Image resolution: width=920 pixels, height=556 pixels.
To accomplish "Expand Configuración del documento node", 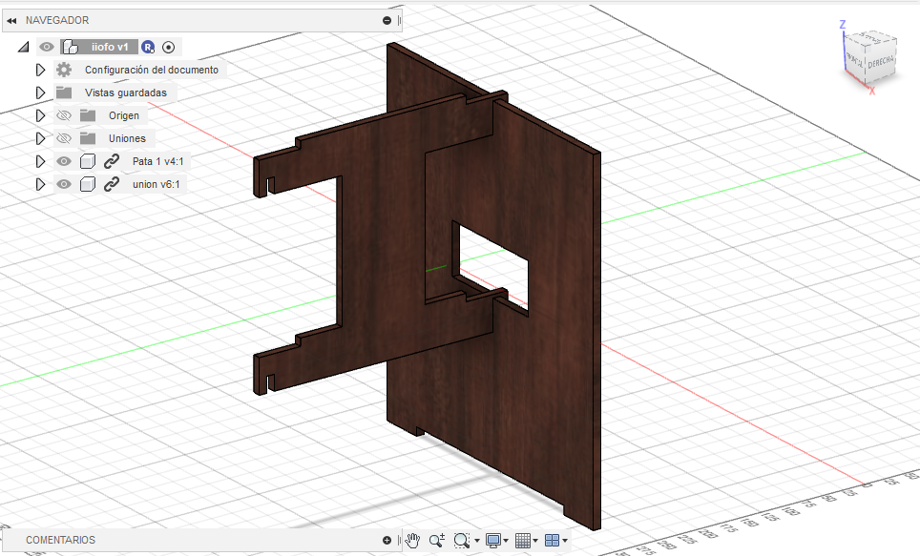I will (x=40, y=70).
